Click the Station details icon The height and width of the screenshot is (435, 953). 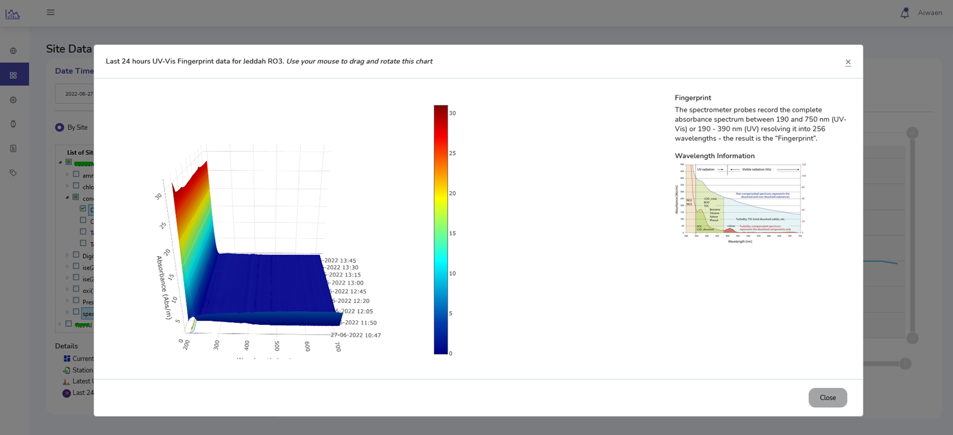pos(66,370)
